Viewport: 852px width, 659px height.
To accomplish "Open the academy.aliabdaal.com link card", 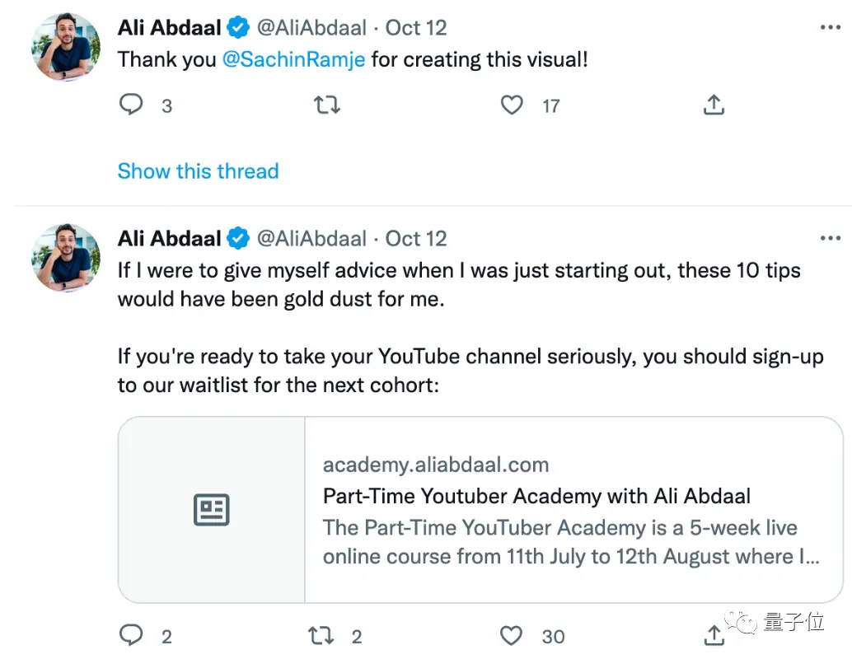I will [480, 510].
